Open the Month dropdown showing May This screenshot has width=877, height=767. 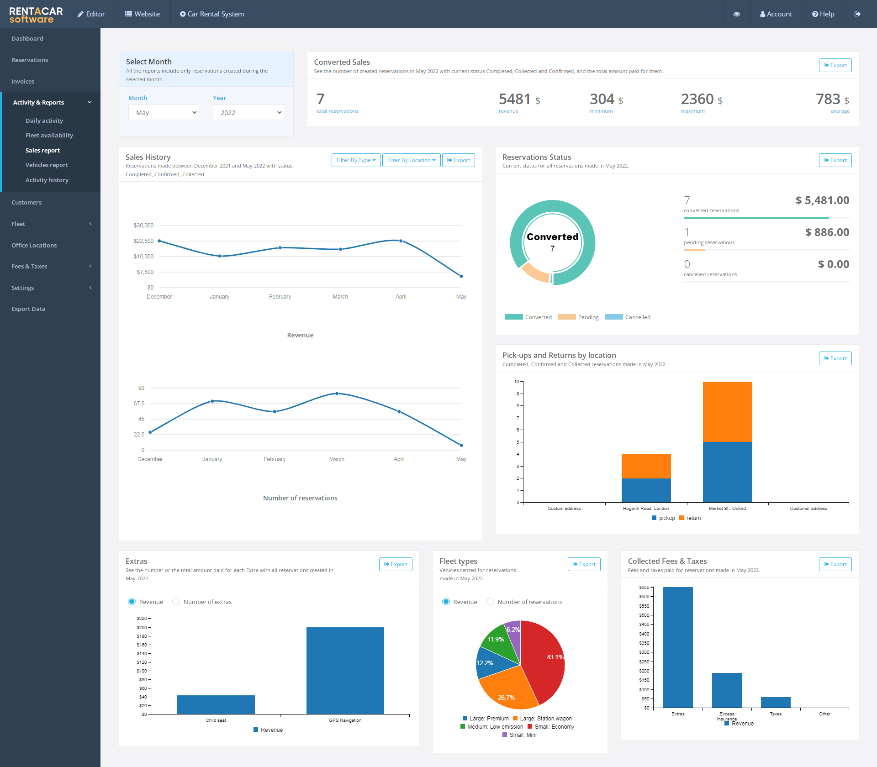tap(164, 113)
